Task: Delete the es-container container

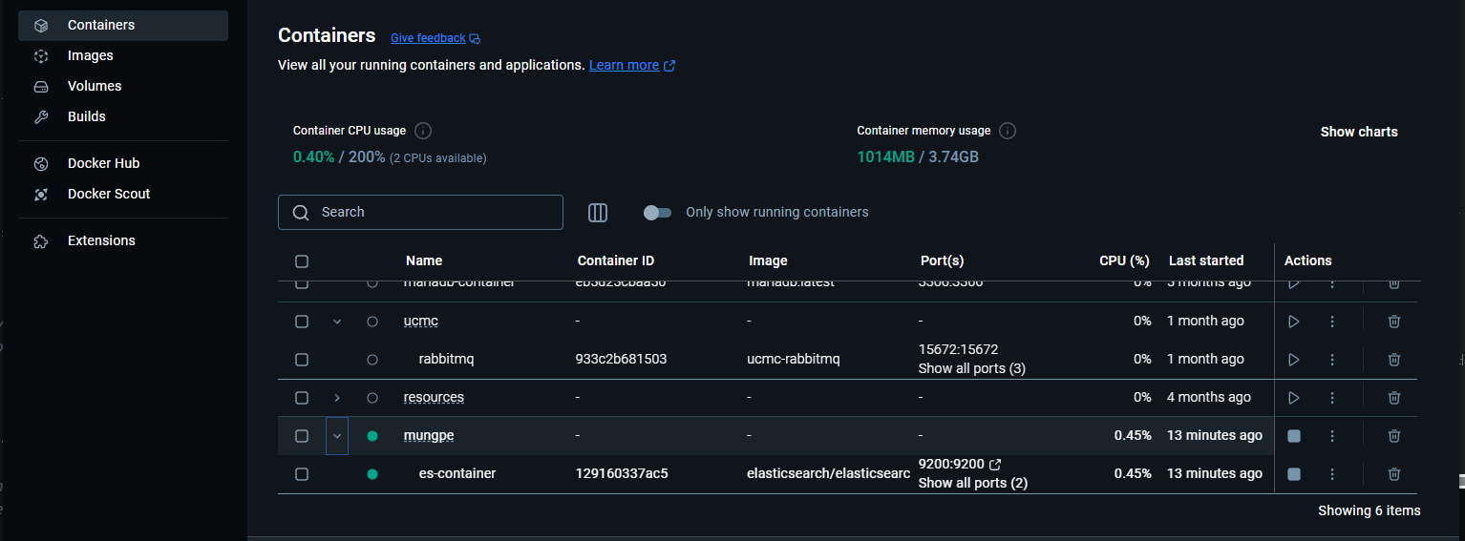Action: (x=1394, y=474)
